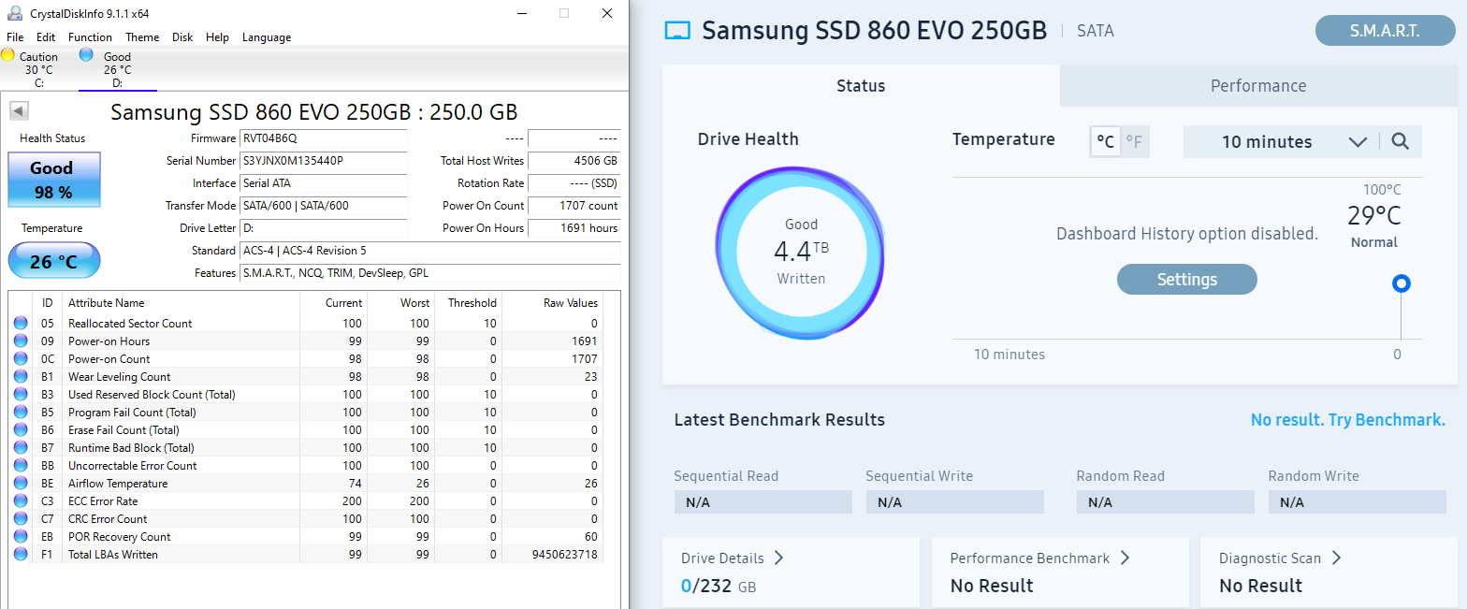Open the Theme menu
Screen dimensions: 1467x609
[142, 37]
